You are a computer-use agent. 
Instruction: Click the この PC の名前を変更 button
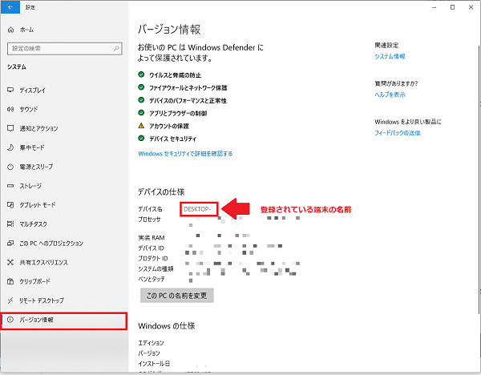pos(176,296)
